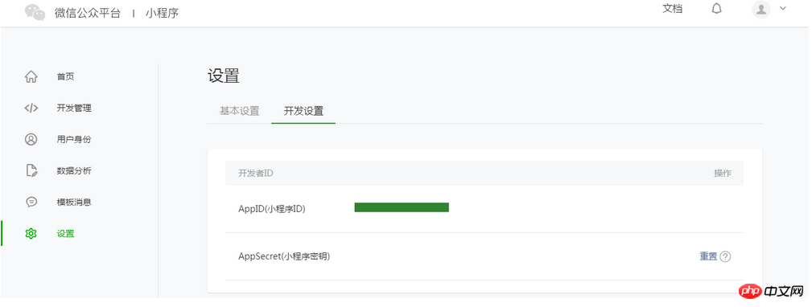Click the 小程序 header text
The image size is (812, 307).
click(x=162, y=14)
